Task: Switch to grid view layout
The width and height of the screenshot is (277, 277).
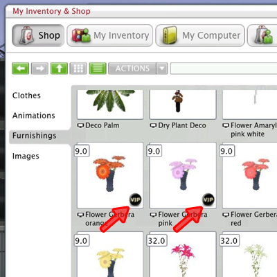Action: tap(78, 69)
